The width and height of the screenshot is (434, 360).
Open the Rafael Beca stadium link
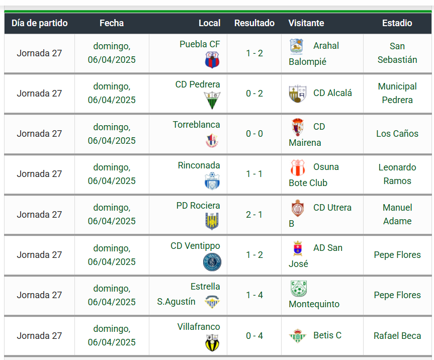pos(397,336)
